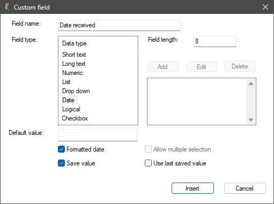Select the Numeric field type

tap(72, 73)
